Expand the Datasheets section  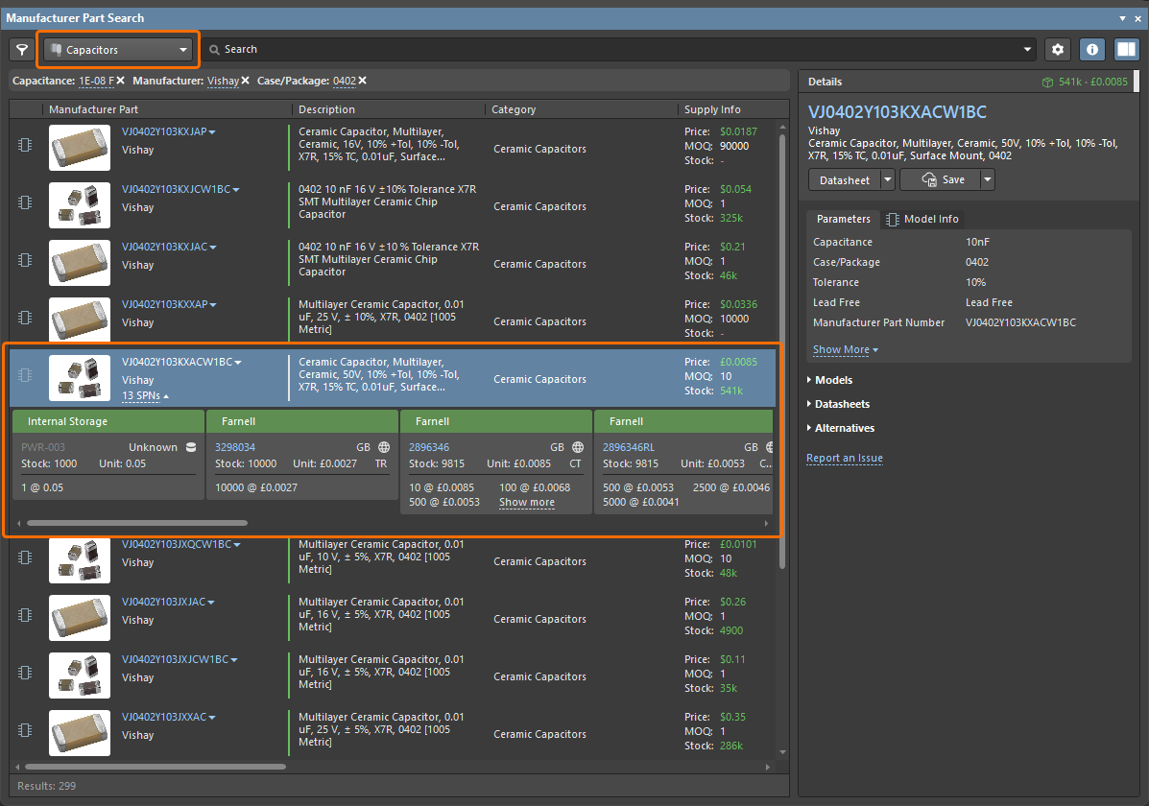tap(842, 404)
